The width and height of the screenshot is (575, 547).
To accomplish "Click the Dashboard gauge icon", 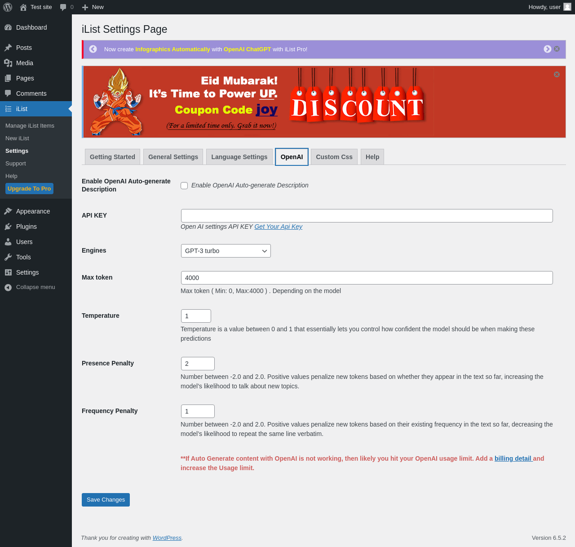I will tap(8, 27).
